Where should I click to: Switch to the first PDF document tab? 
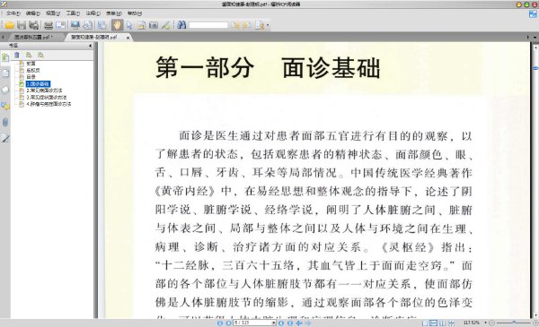pos(33,37)
